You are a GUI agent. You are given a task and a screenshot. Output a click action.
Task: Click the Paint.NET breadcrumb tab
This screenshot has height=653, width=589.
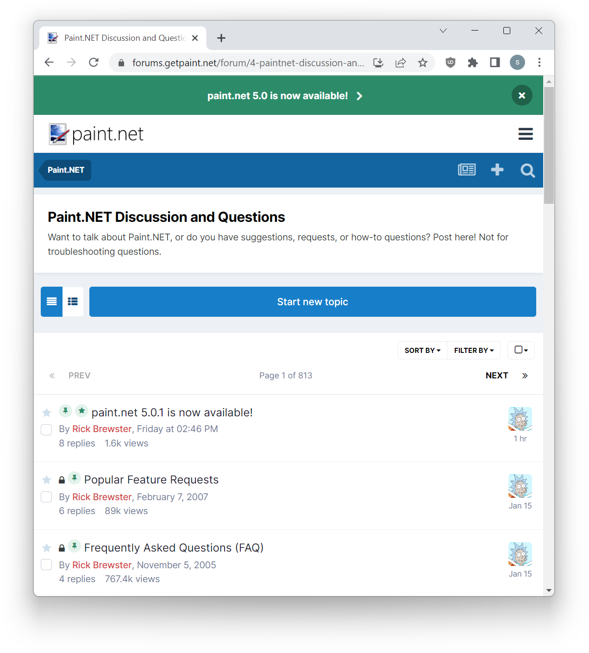point(65,170)
